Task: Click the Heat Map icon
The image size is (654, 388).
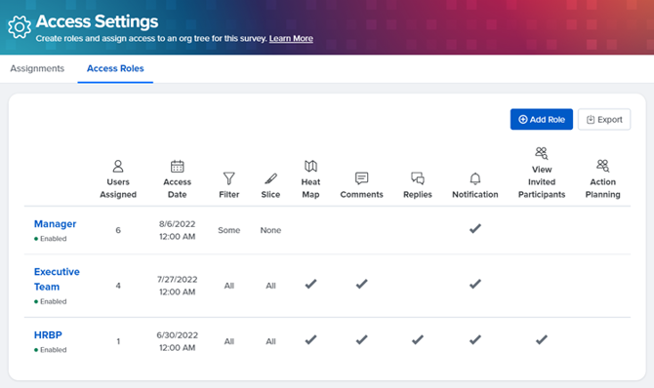Action: [310, 167]
